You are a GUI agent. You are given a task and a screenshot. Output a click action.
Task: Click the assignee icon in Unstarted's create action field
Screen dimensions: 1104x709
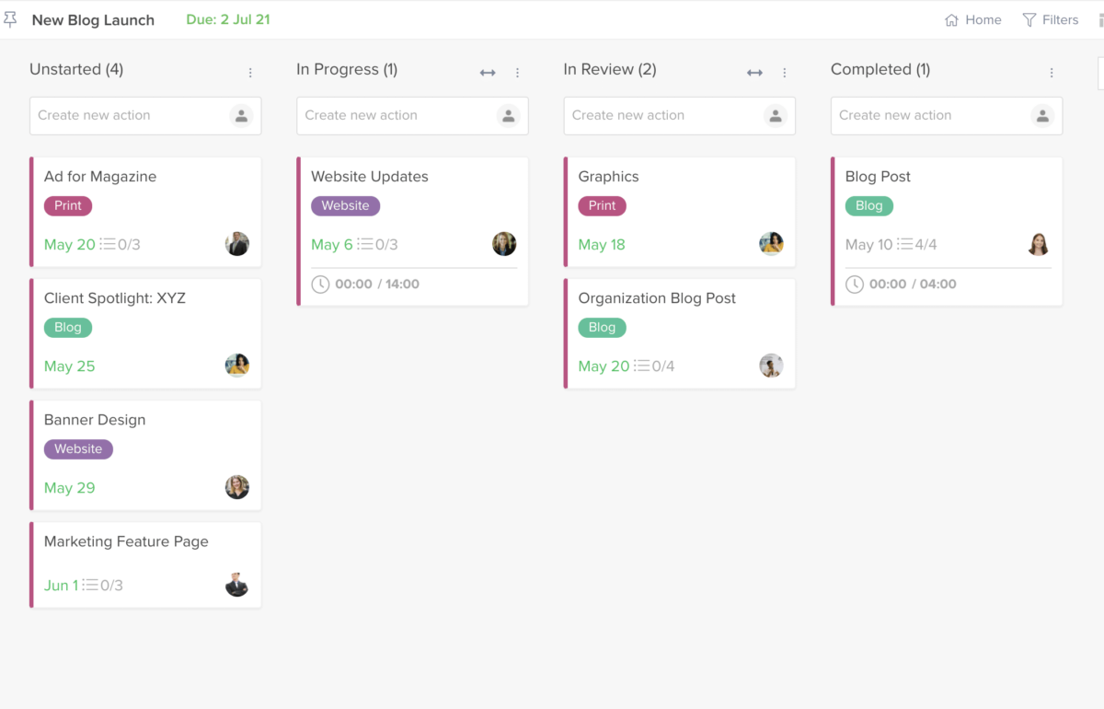(241, 115)
